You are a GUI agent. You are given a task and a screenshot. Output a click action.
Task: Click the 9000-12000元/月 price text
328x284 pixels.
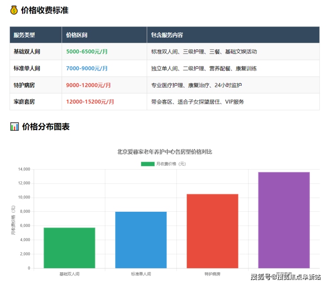(89, 85)
